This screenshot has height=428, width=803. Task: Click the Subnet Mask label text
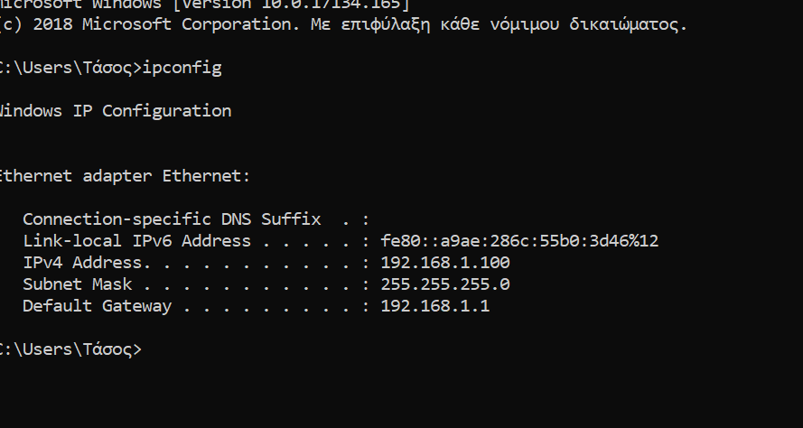78,284
